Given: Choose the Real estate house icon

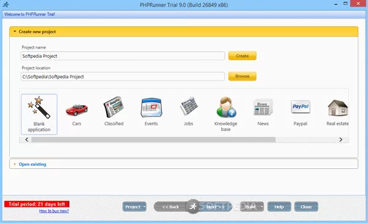Looking at the screenshot, I should coord(338,108).
